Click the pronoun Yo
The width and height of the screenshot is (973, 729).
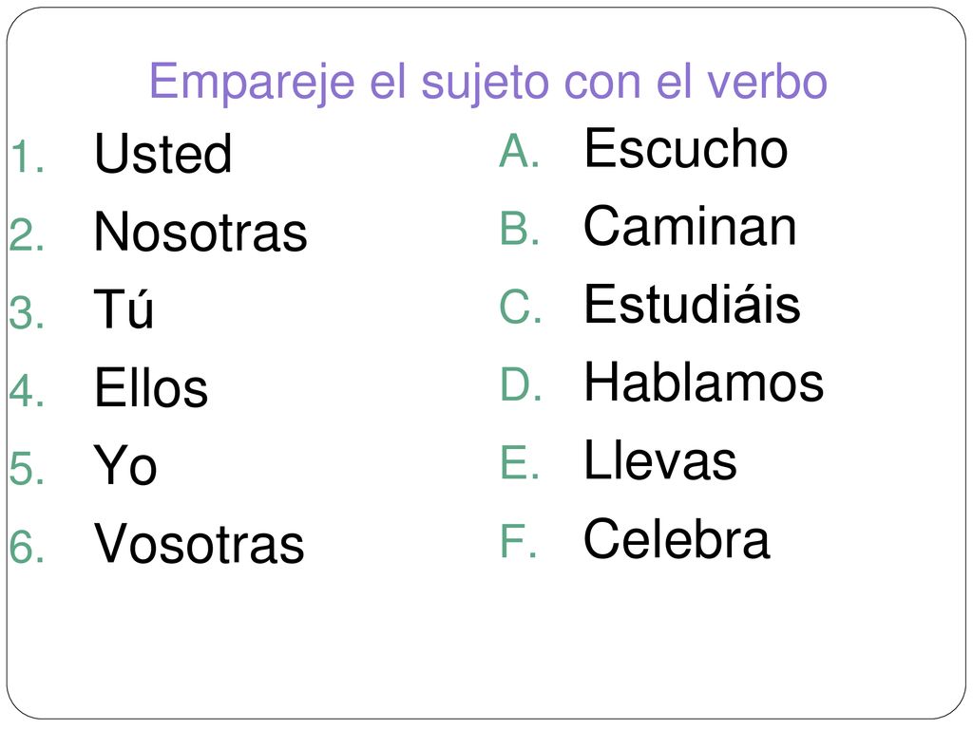pos(125,466)
